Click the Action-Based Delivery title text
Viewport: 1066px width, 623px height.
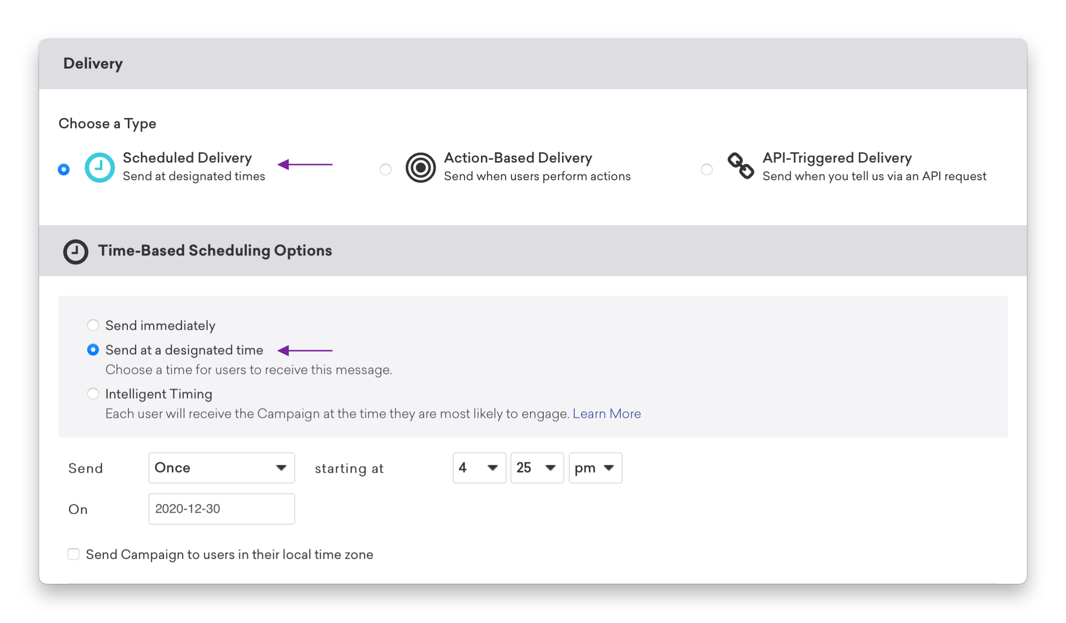[518, 158]
